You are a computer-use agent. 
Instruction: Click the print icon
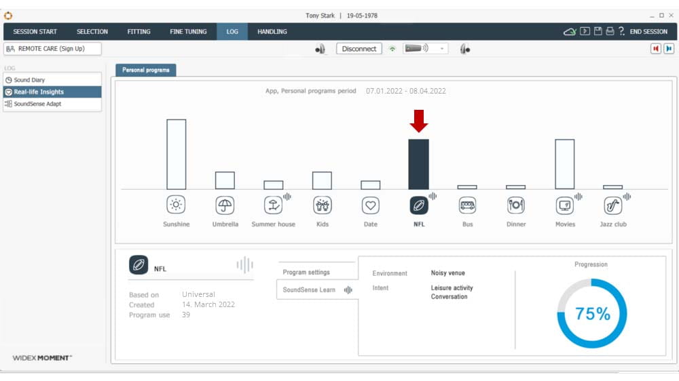(610, 31)
